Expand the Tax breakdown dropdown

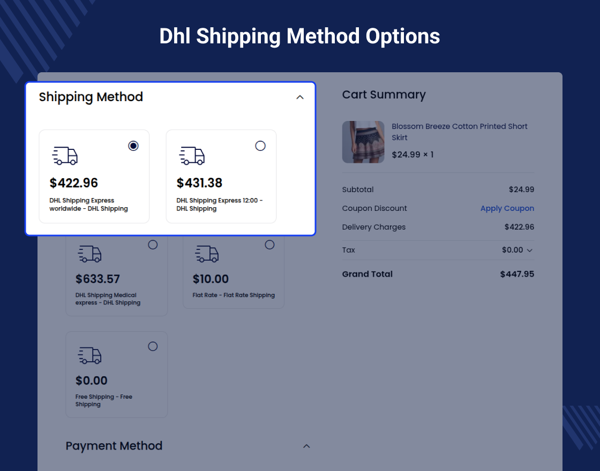click(529, 250)
